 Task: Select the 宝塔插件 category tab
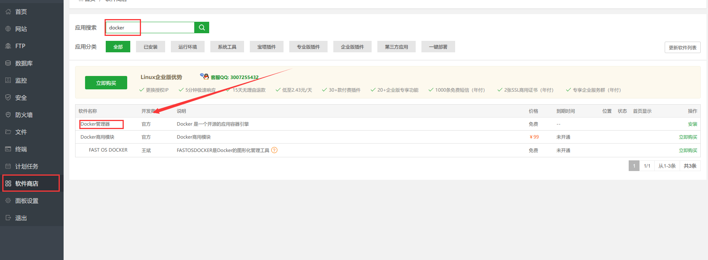[267, 47]
